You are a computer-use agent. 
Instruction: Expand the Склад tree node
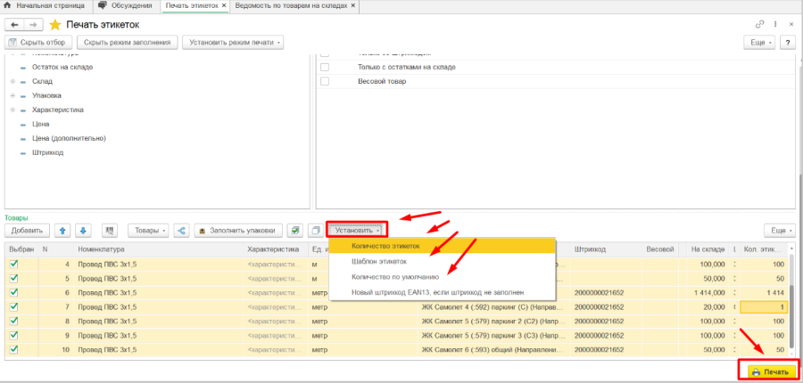pos(13,81)
